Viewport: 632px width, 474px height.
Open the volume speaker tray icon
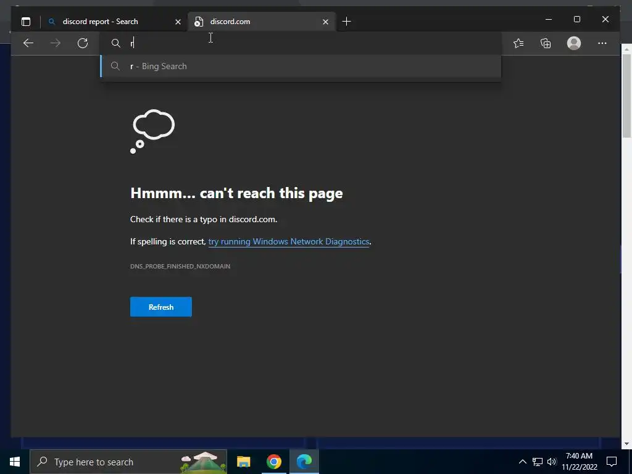coord(552,462)
